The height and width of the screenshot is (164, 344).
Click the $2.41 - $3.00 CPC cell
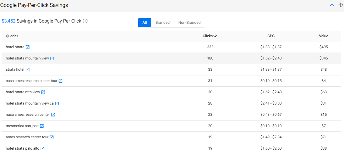[x=271, y=103]
